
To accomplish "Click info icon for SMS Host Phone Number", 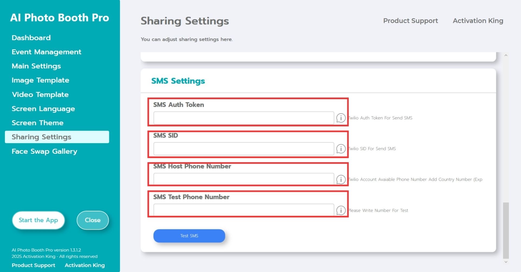I will [x=341, y=179].
